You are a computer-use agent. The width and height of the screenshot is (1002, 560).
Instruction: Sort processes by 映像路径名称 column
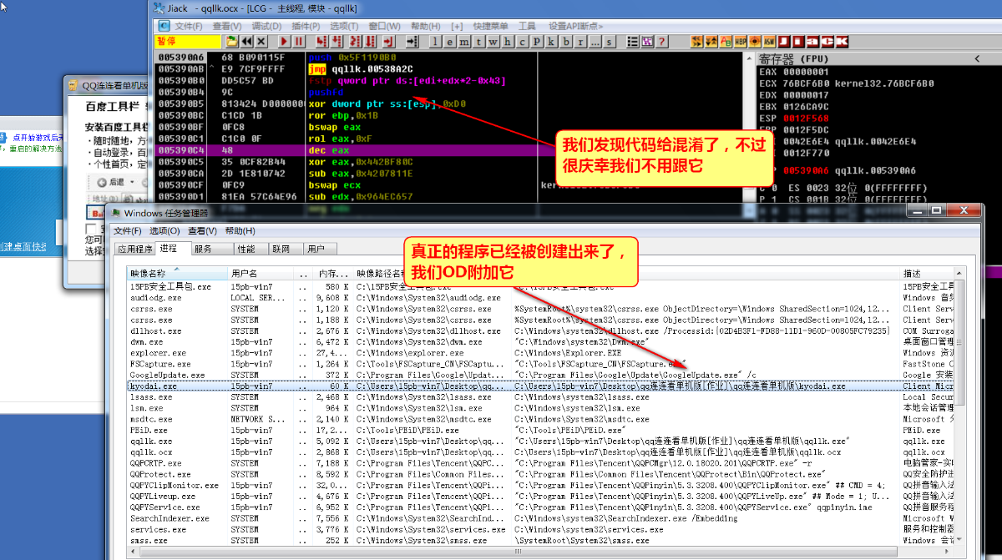click(433, 274)
